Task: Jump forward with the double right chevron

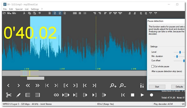Action: coord(37,85)
